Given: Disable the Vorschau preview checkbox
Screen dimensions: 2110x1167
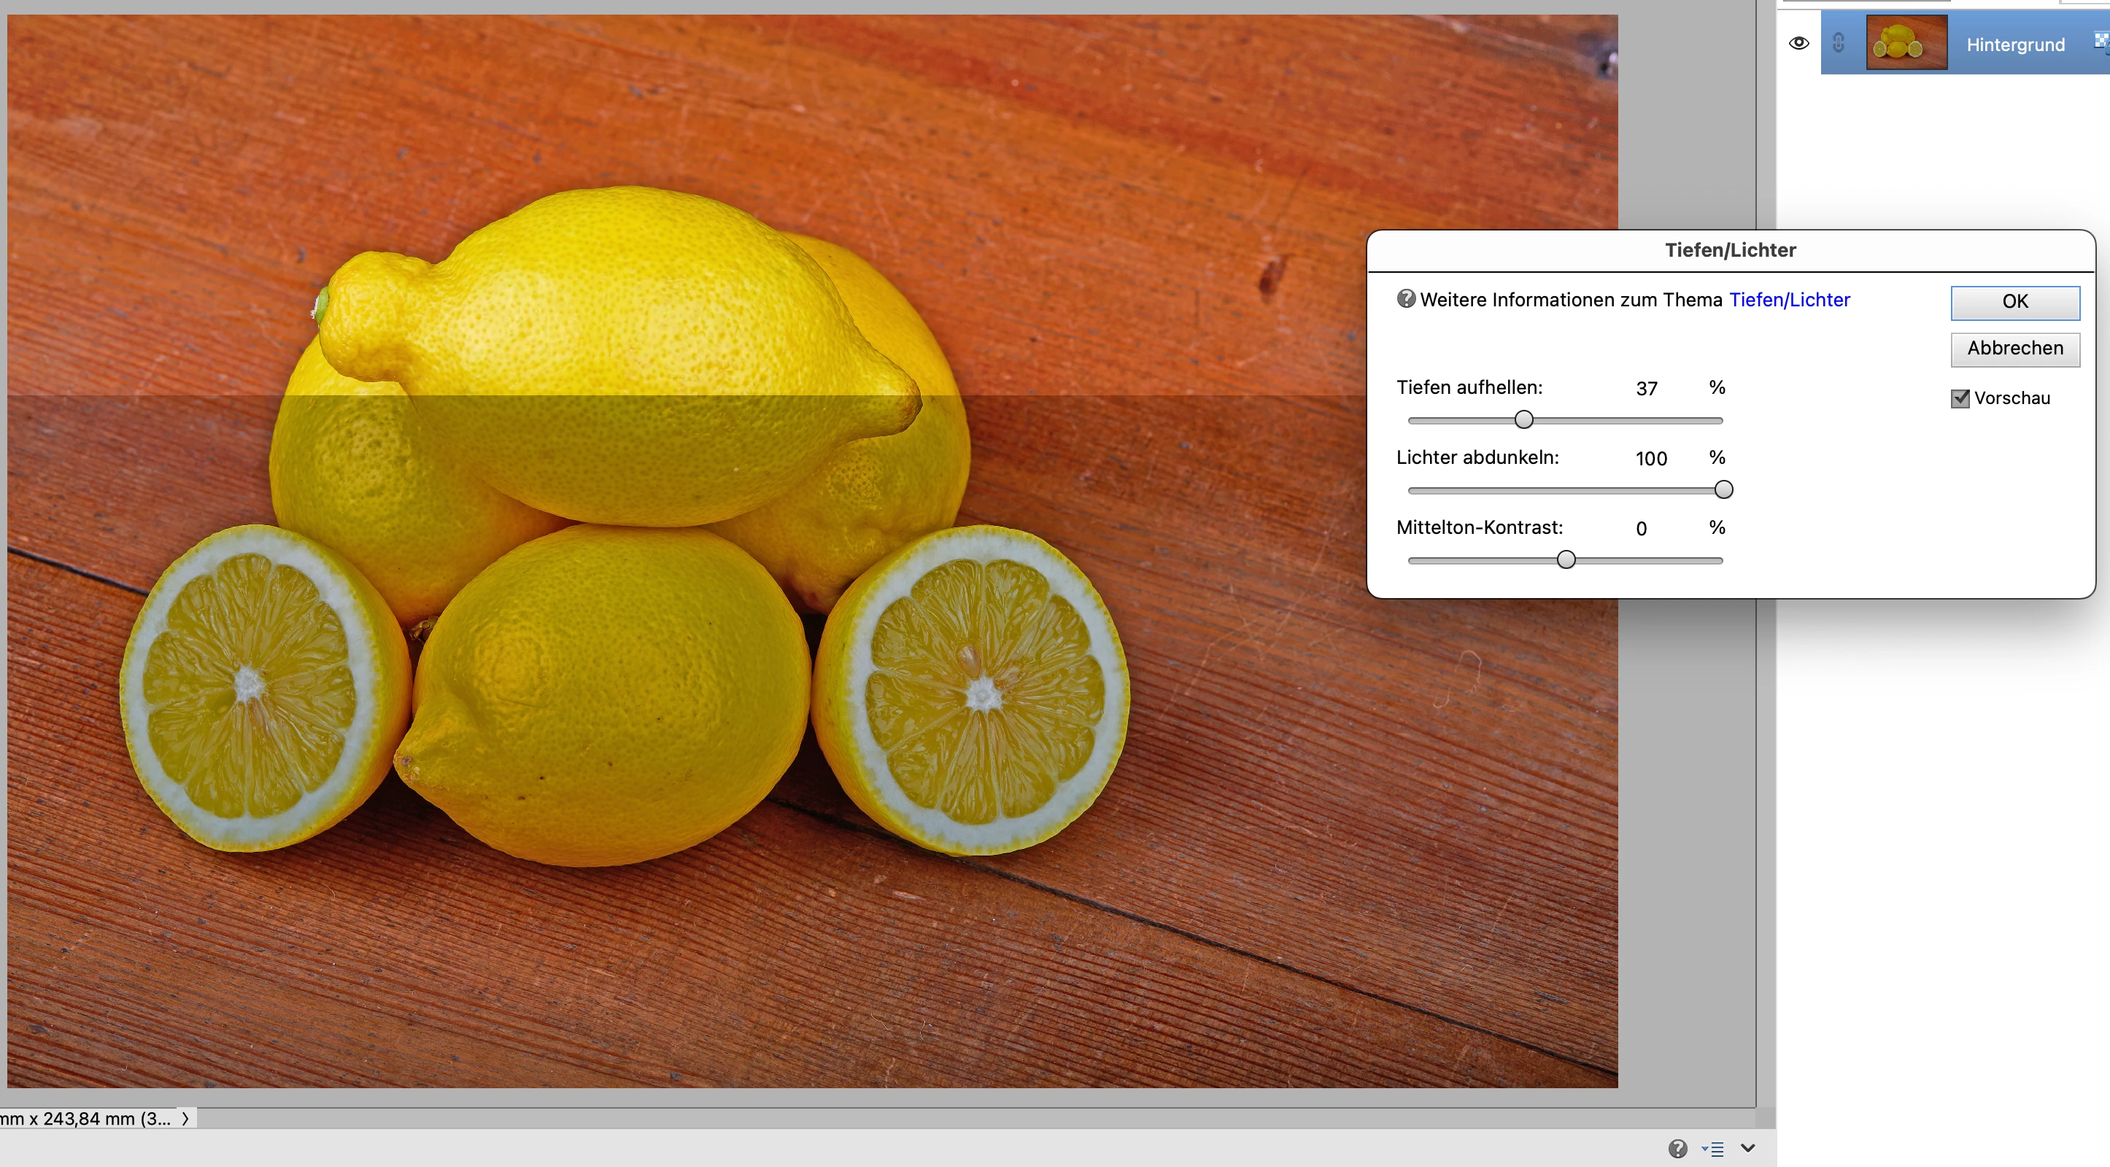Looking at the screenshot, I should pos(1960,399).
